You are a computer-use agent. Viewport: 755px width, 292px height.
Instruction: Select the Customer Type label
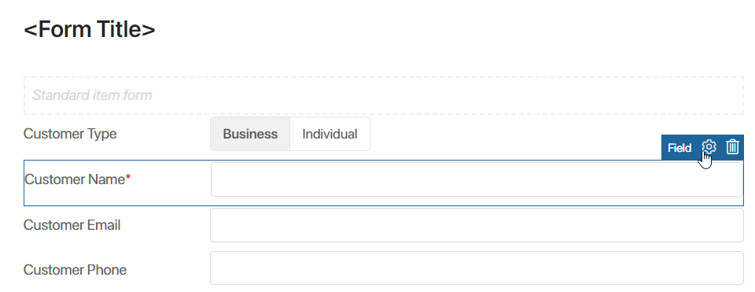[x=70, y=134]
